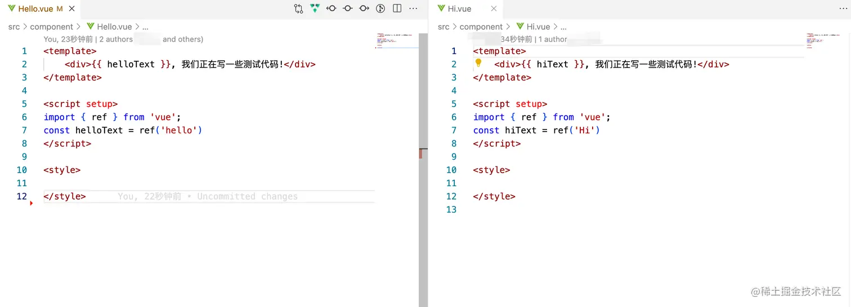Open component breadcrumb in Hi.vue editor

(481, 26)
